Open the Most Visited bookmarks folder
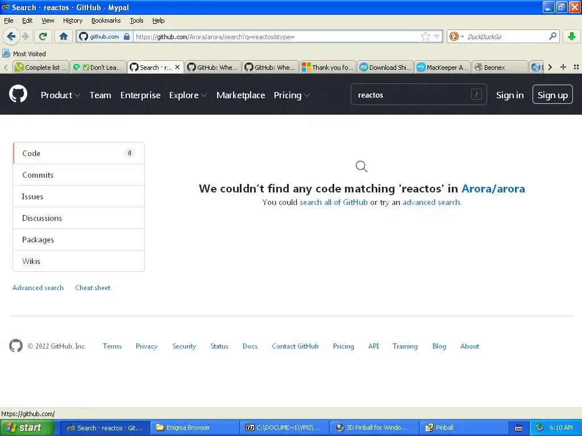Screen dimensions: 582x436 24,54
